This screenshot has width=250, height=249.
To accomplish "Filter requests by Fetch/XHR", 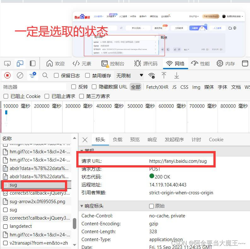I will tap(157, 87).
